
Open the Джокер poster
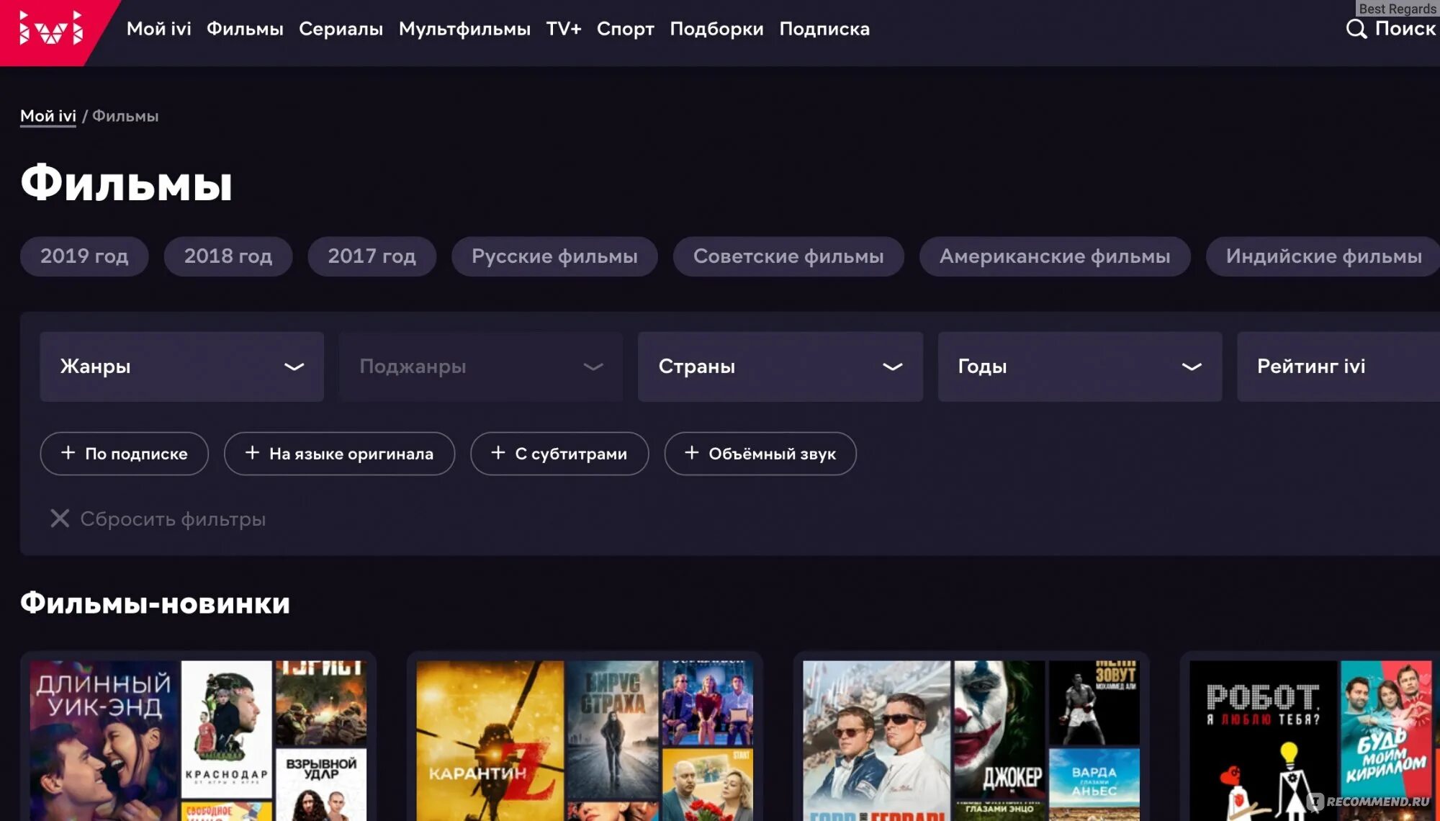[999, 729]
